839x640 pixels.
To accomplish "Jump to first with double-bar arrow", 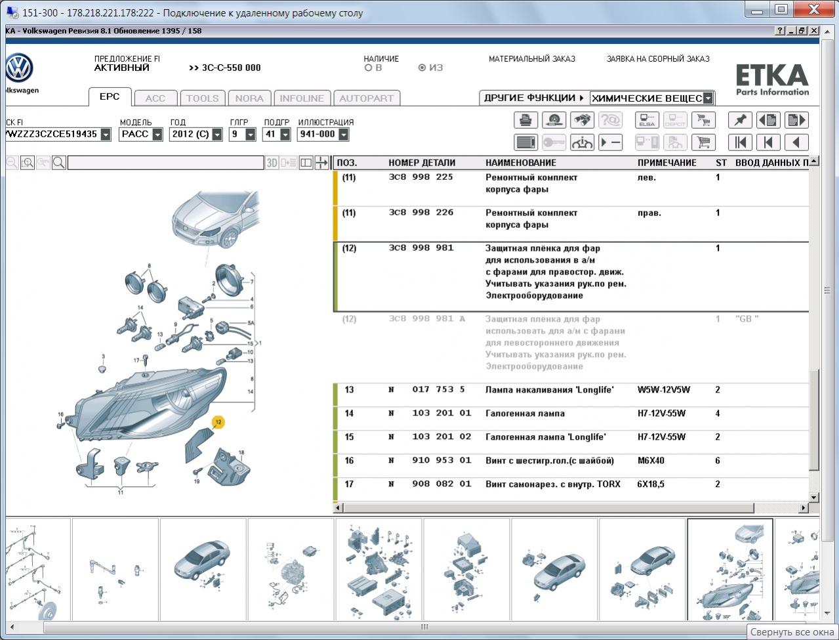I will (740, 142).
